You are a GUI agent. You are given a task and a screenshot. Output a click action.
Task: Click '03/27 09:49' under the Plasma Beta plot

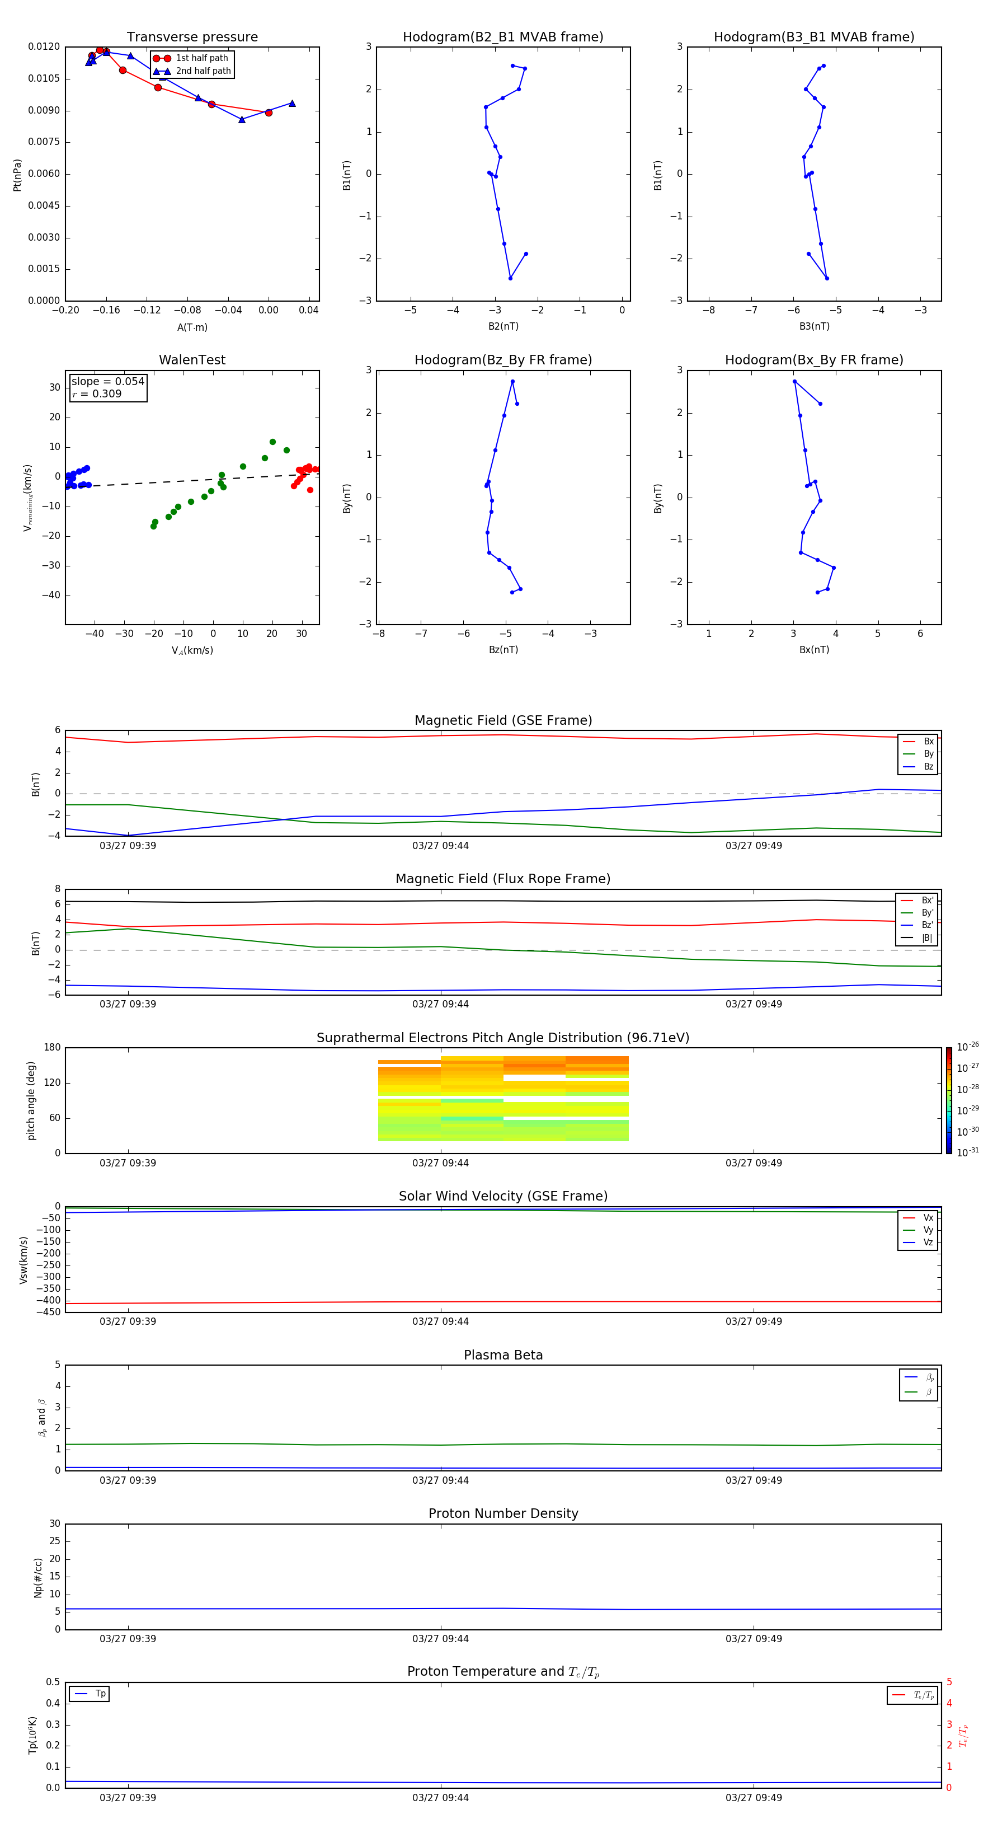pyautogui.click(x=753, y=1480)
